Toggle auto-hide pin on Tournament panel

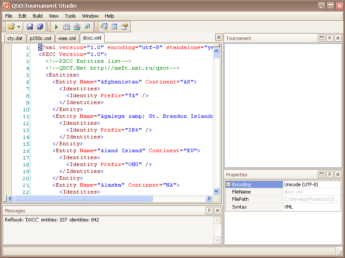tap(329, 38)
